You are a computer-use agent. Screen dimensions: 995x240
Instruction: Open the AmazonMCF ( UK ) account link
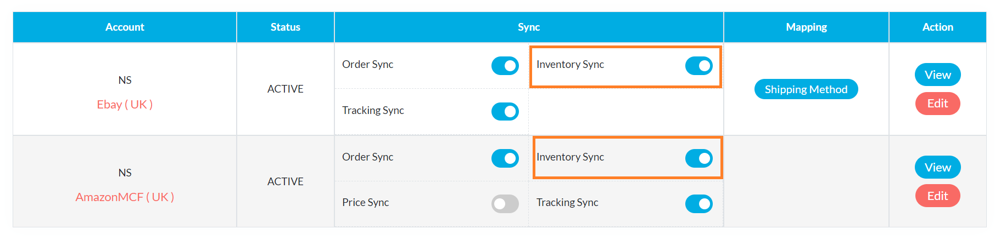click(x=125, y=197)
